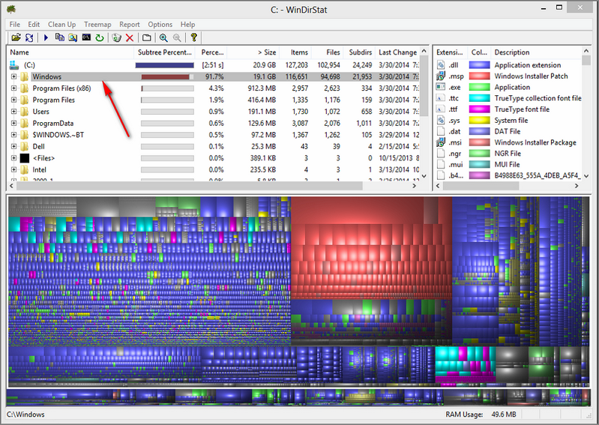The width and height of the screenshot is (599, 425).
Task: Click the yellow Help question mark icon
Action: tap(193, 37)
